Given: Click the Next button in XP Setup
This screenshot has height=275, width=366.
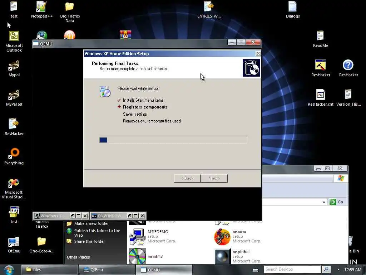Looking at the screenshot, I should click(214, 178).
